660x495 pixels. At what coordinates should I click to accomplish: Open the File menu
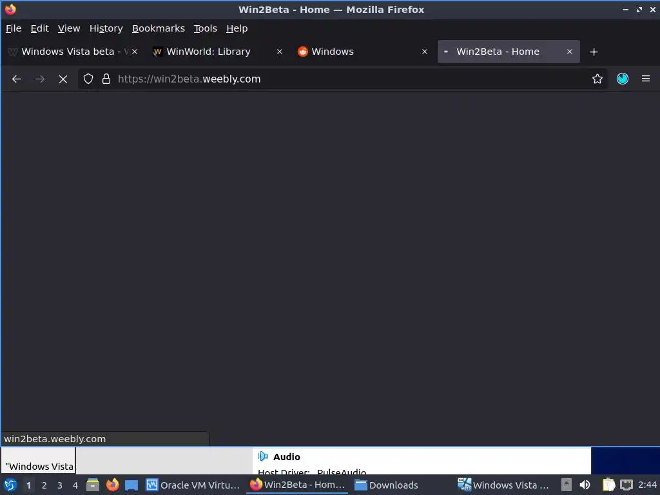(14, 28)
